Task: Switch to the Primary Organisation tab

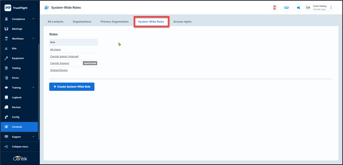Action: point(115,22)
